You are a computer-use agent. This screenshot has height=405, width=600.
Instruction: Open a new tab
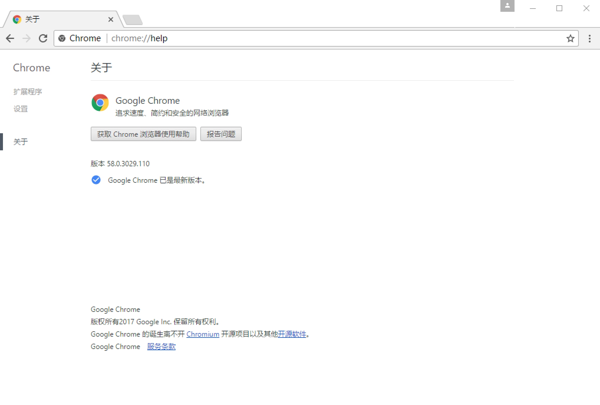tap(133, 20)
